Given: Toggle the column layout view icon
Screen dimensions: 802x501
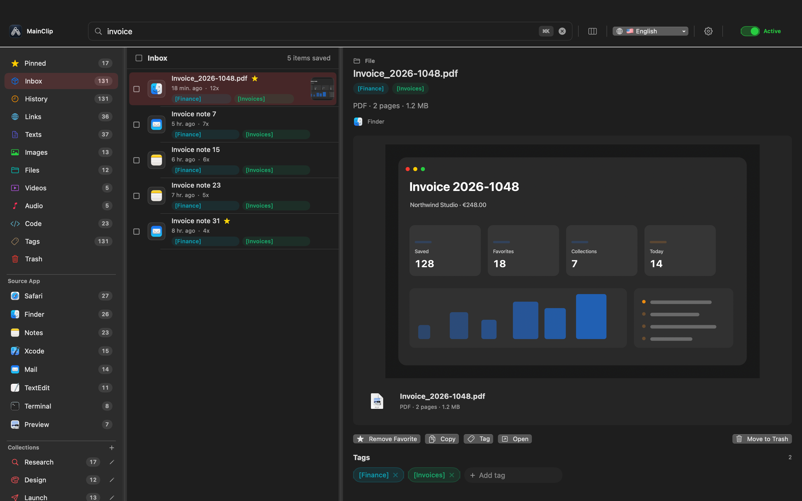Looking at the screenshot, I should 593,31.
